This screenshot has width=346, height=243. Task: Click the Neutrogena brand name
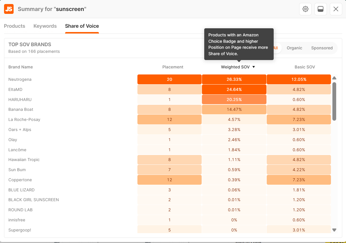click(20, 79)
